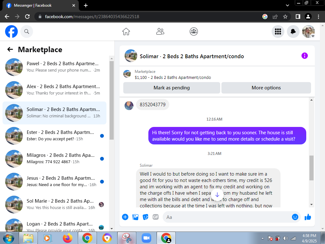This screenshot has width=325, height=244.
Task: Open the Jesus conversation
Action: (55, 182)
